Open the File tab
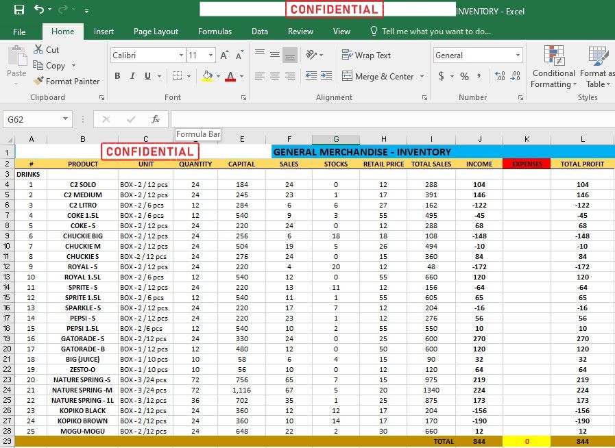Image resolution: width=615 pixels, height=448 pixels. (x=19, y=32)
